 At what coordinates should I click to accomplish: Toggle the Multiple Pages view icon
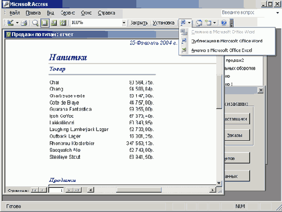click(x=63, y=23)
